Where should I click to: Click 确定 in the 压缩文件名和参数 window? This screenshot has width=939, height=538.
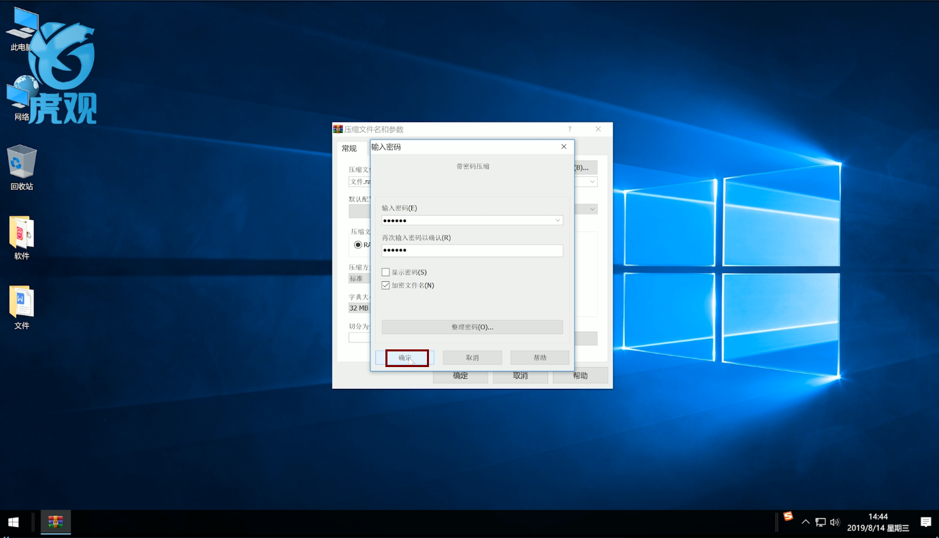click(x=461, y=375)
